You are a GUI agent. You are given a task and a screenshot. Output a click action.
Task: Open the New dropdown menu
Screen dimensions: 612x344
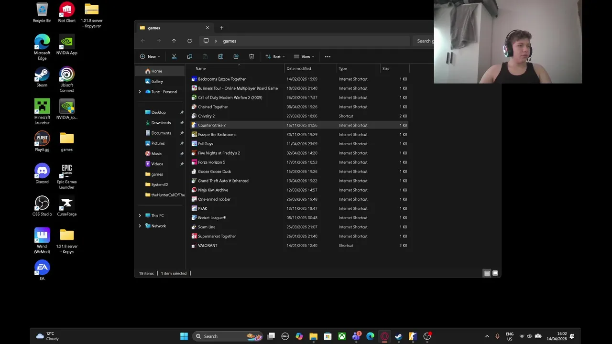coord(150,56)
